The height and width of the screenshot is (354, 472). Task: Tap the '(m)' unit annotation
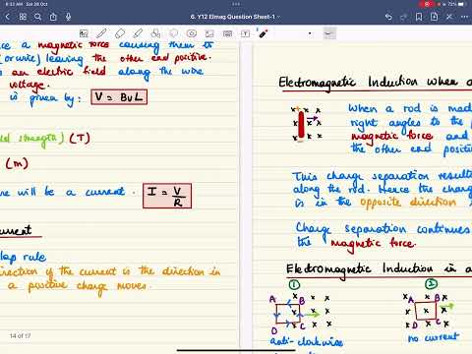click(x=17, y=163)
